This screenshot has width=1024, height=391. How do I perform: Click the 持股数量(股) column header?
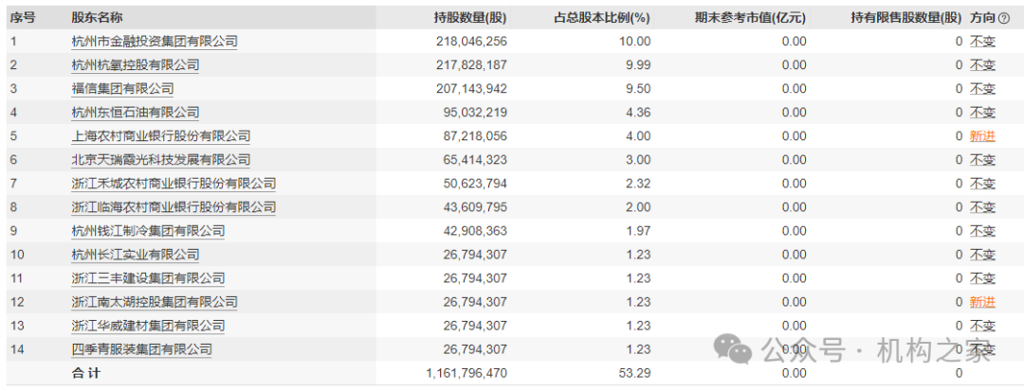click(469, 18)
